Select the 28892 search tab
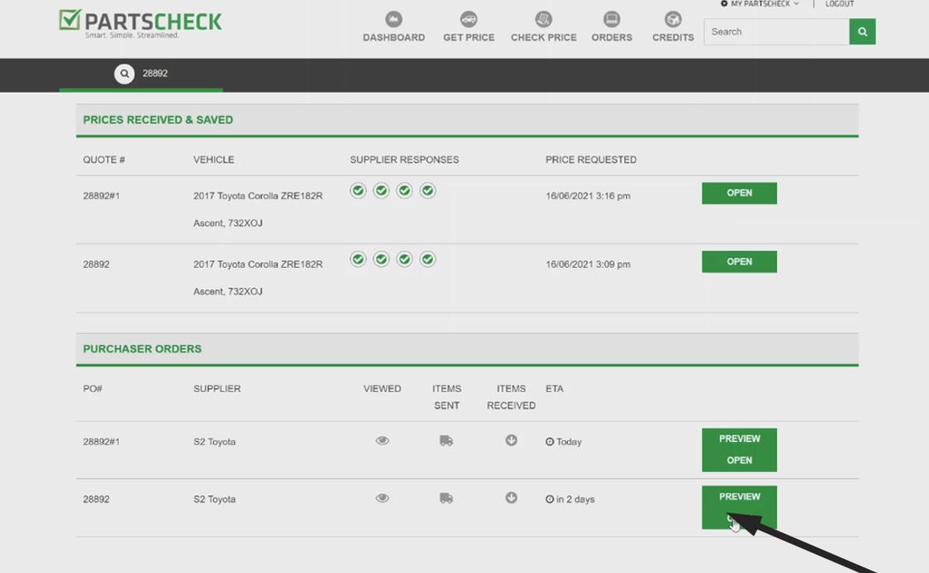The image size is (929, 573). point(154,74)
